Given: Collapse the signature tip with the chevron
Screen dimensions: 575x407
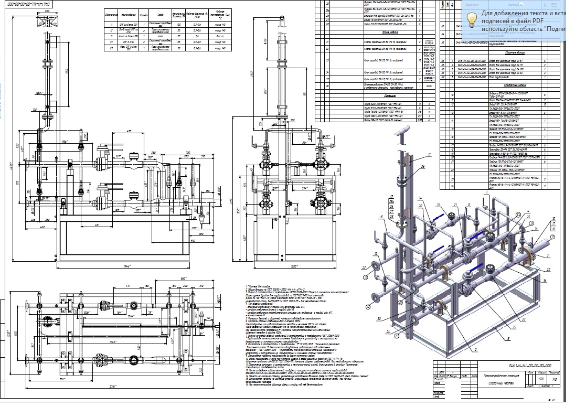Looking at the screenshot, I should pos(522,4).
